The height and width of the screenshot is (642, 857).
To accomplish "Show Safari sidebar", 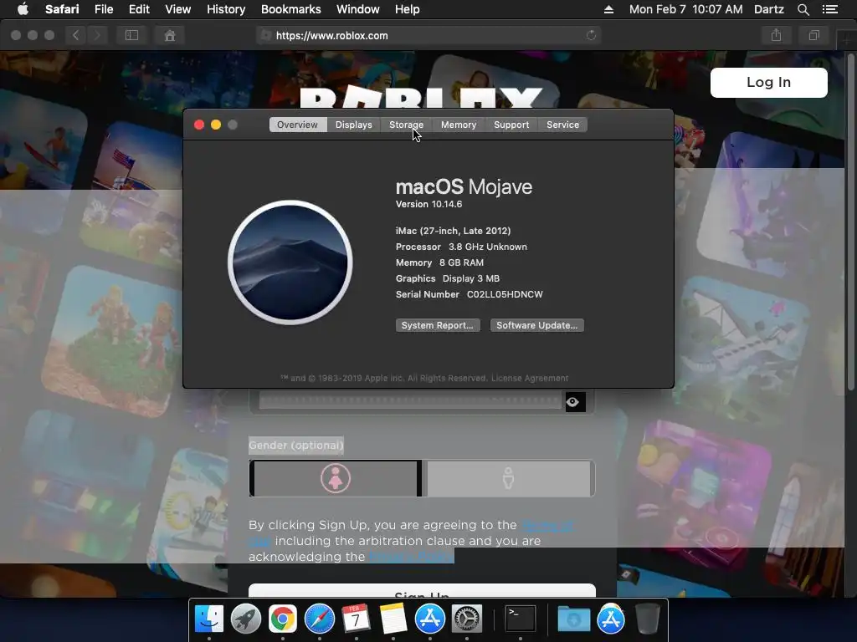I will click(131, 35).
